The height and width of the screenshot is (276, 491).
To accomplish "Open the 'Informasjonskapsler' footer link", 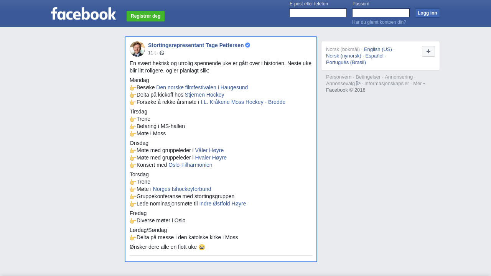I will tap(387, 83).
